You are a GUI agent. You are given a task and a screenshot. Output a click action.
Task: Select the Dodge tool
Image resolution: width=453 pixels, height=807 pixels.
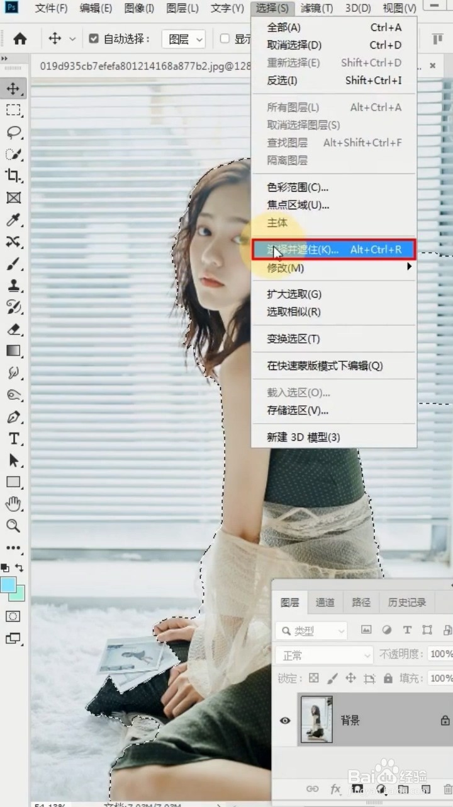13,395
